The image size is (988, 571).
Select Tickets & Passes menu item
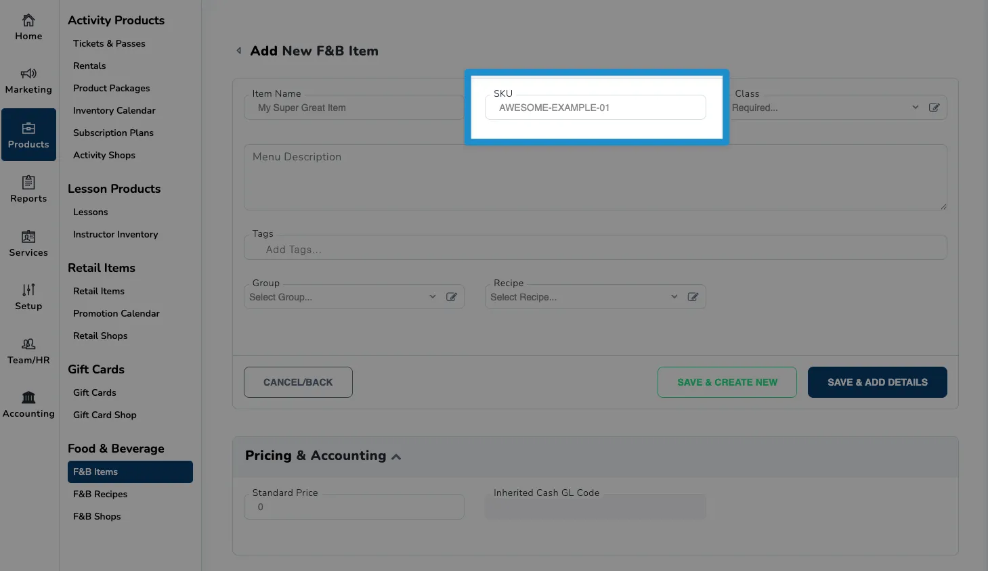(109, 43)
